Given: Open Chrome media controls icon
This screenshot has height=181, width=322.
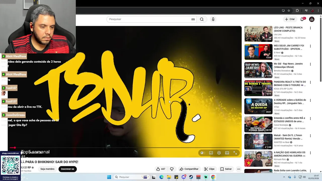Looking at the screenshot, I should coord(306,11).
